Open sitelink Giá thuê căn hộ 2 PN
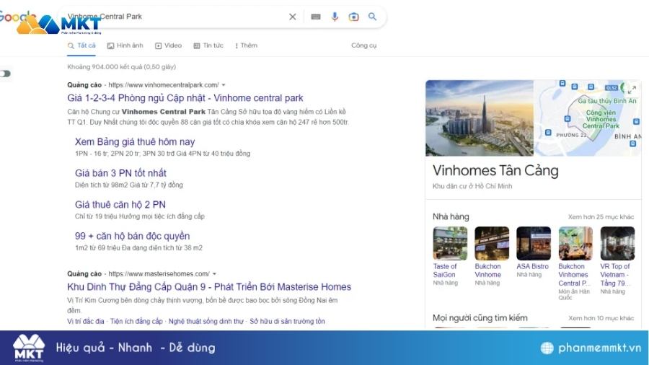 click(120, 204)
